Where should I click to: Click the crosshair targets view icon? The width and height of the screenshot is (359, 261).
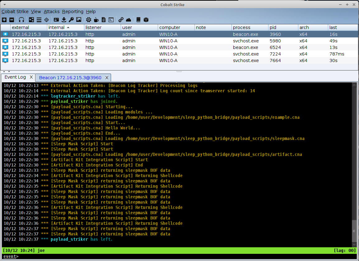(x=46, y=20)
